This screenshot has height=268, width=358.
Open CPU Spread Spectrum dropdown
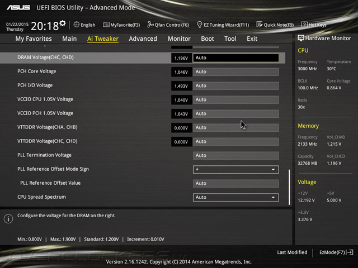pos(235,197)
